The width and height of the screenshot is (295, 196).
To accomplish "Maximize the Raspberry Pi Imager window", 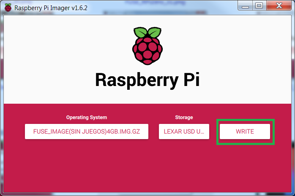I will tap(259, 5).
